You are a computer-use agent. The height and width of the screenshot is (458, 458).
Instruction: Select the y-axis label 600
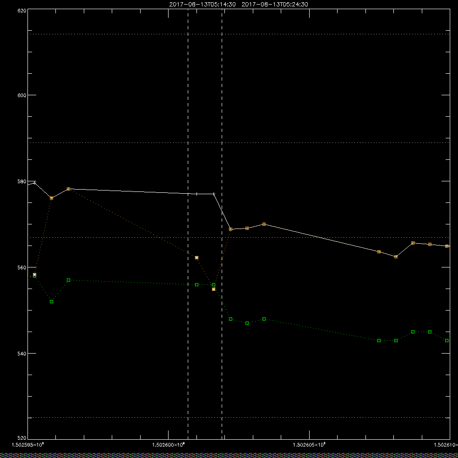(22, 95)
